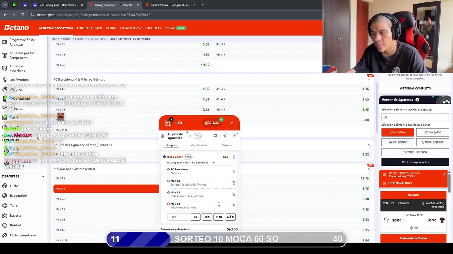Click Info plus icon in match widget
This screenshot has width=453, height=254.
tap(411, 228)
